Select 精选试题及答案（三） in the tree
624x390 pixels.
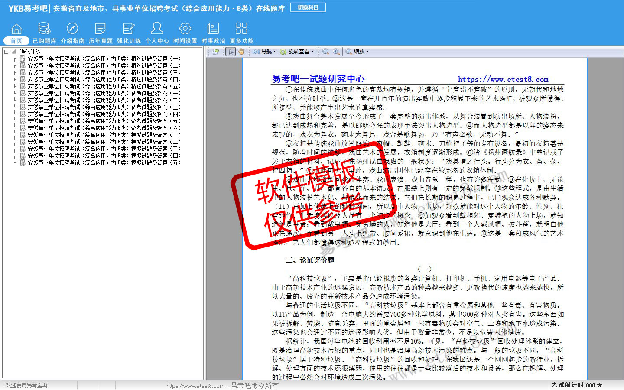point(104,72)
